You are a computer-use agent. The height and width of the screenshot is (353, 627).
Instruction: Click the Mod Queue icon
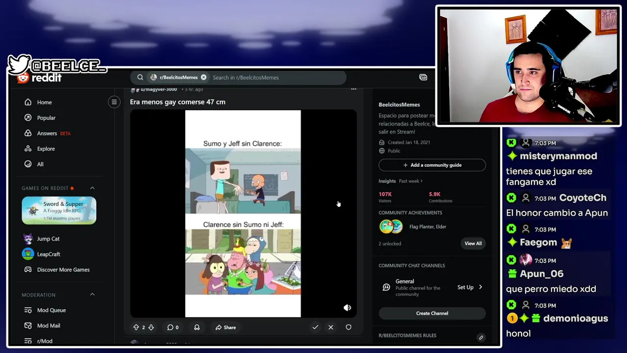[x=28, y=310]
